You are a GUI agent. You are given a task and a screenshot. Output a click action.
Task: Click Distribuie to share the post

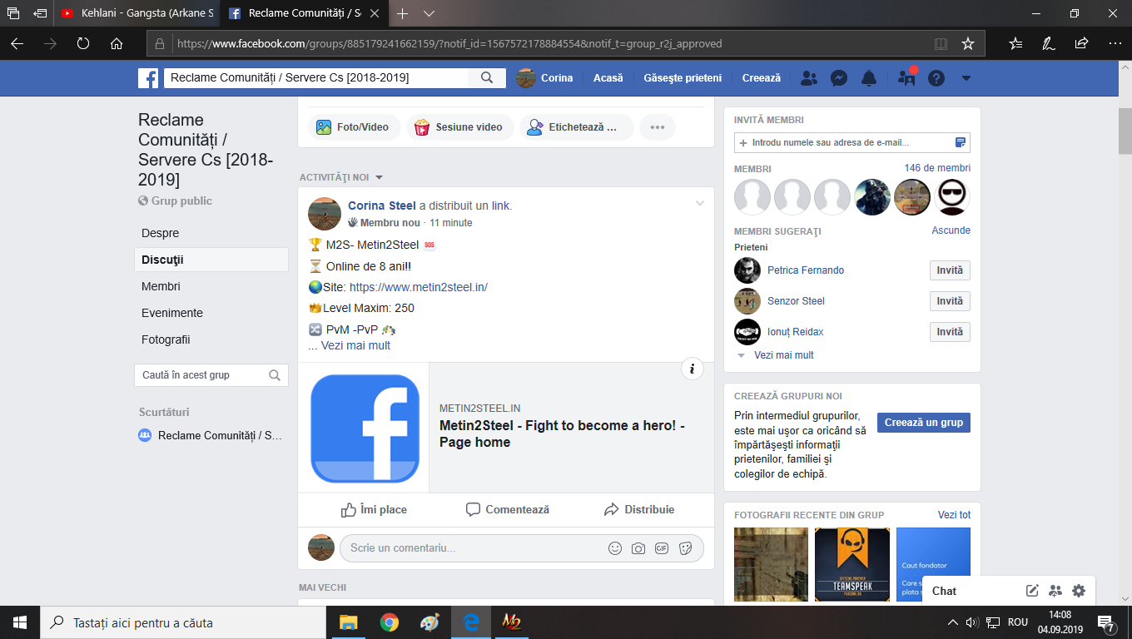639,509
